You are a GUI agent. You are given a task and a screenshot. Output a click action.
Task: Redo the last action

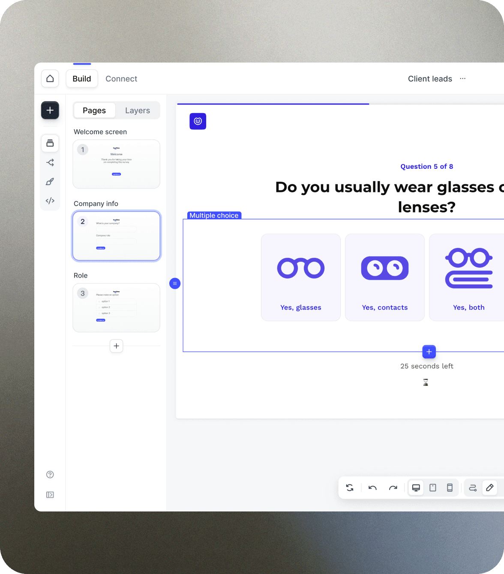point(393,487)
